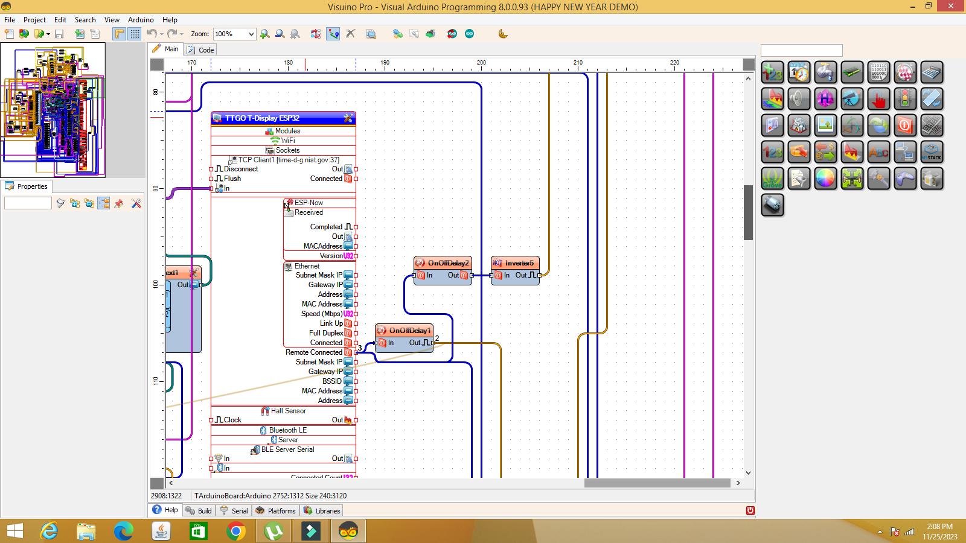Select the game controller palette category

(x=905, y=179)
